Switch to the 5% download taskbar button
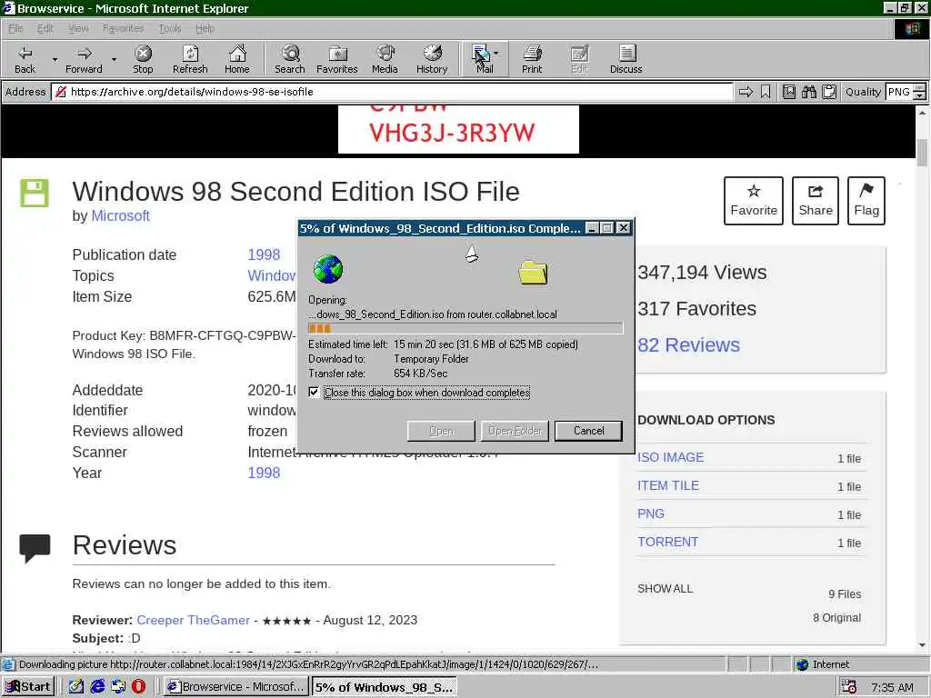 (x=385, y=687)
